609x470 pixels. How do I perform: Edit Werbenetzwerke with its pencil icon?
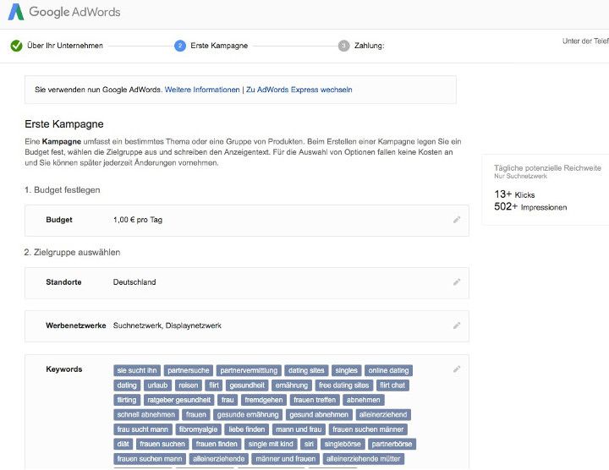[457, 325]
